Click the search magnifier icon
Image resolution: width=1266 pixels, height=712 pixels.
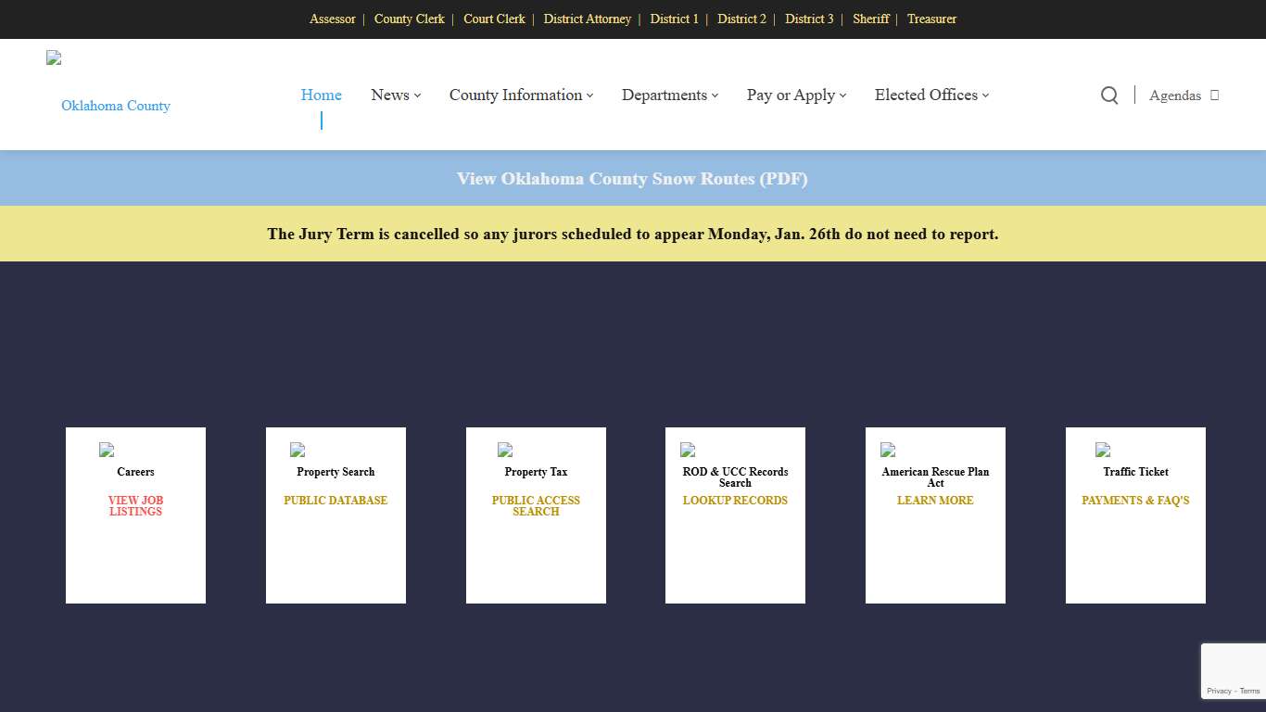pyautogui.click(x=1108, y=95)
